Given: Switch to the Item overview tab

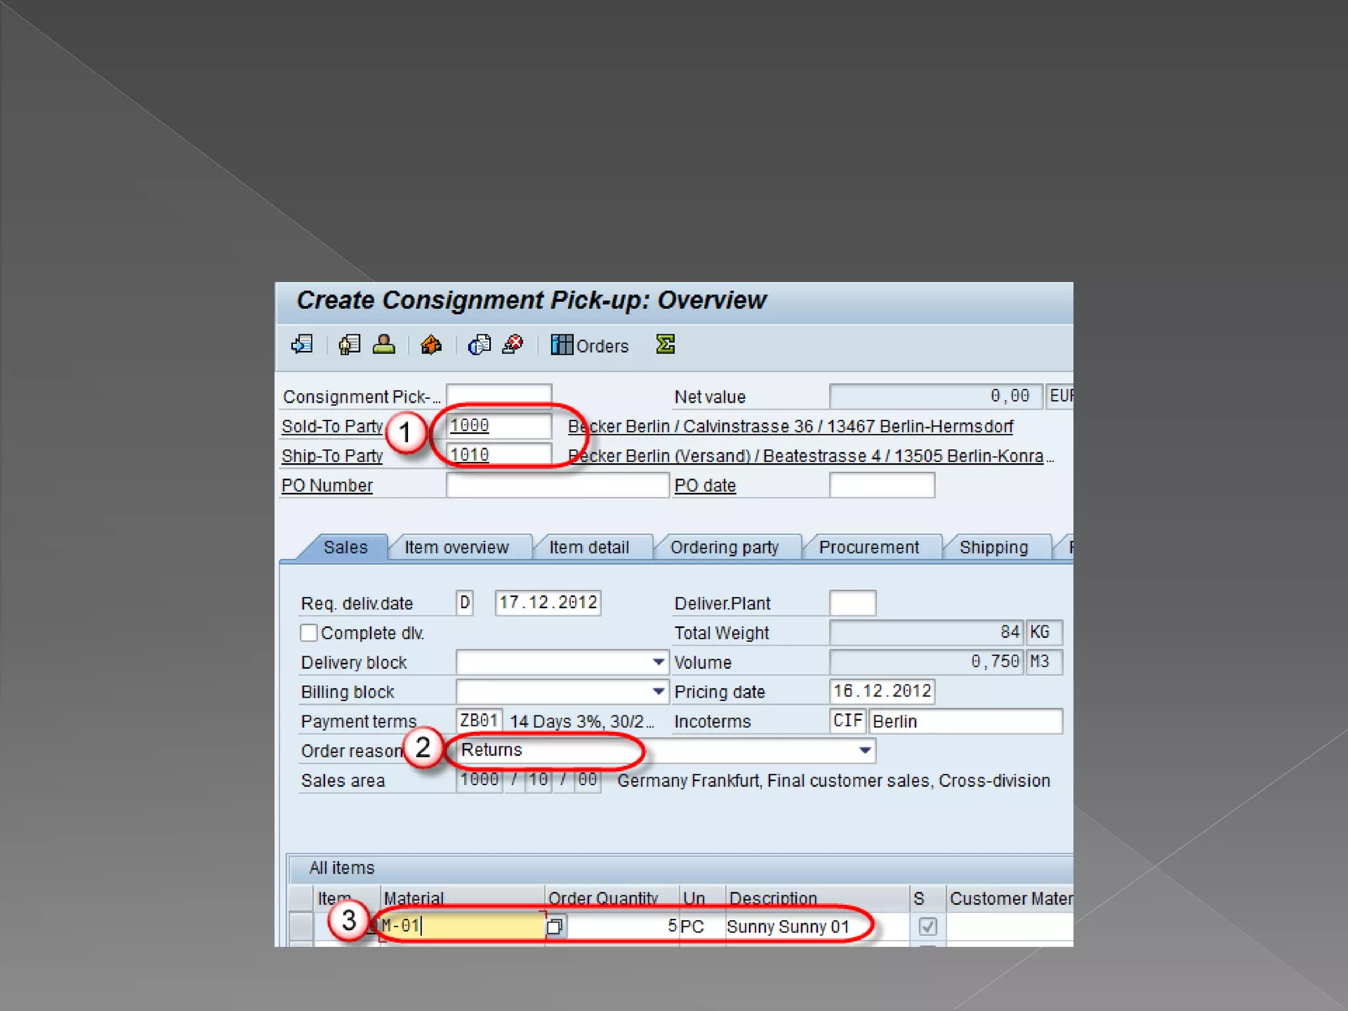Looking at the screenshot, I should pos(456,547).
